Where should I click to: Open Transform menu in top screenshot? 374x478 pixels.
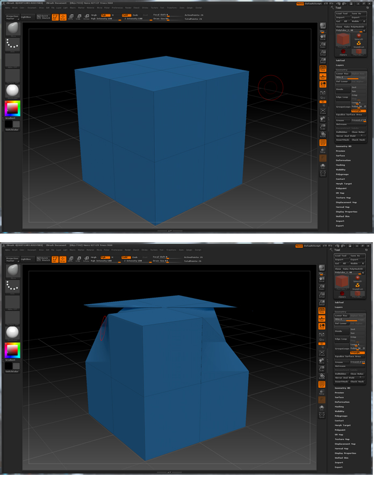[171, 8]
